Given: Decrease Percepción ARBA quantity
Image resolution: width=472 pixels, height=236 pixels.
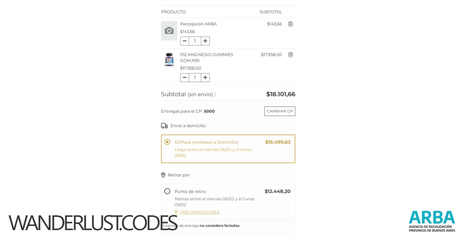Looking at the screenshot, I should 184,41.
